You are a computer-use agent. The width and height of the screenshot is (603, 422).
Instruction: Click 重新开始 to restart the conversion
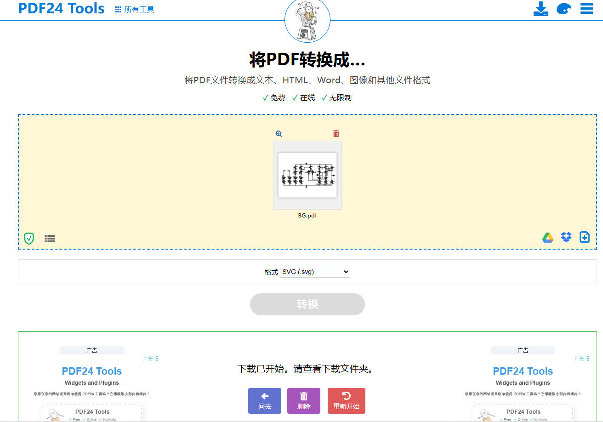pos(347,400)
